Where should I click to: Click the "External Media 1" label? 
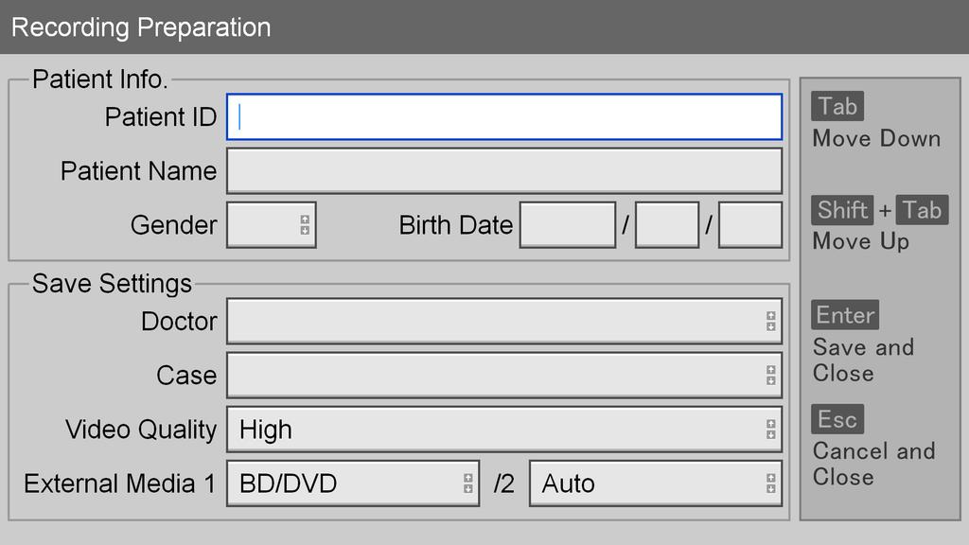[x=120, y=483]
